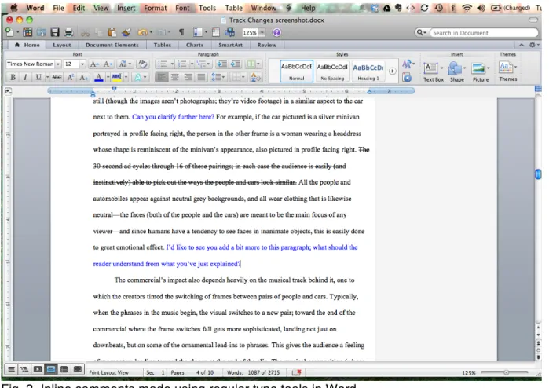Open the Review tab

pos(267,45)
